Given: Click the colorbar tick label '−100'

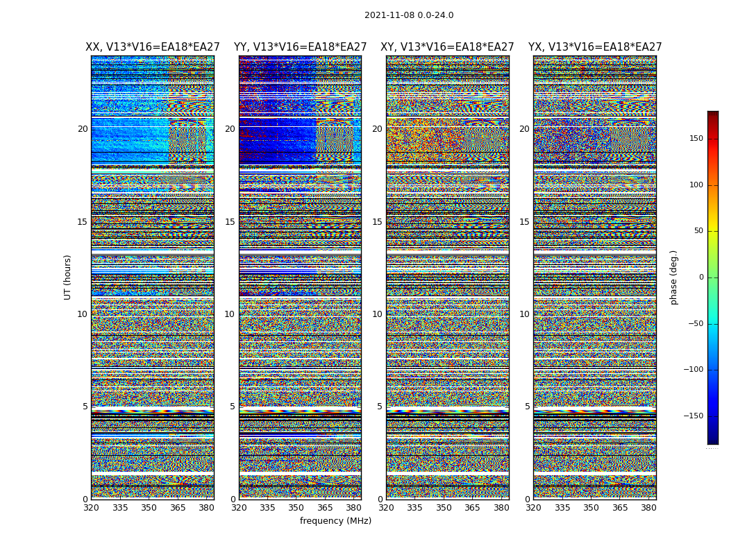Looking at the screenshot, I should click(693, 370).
